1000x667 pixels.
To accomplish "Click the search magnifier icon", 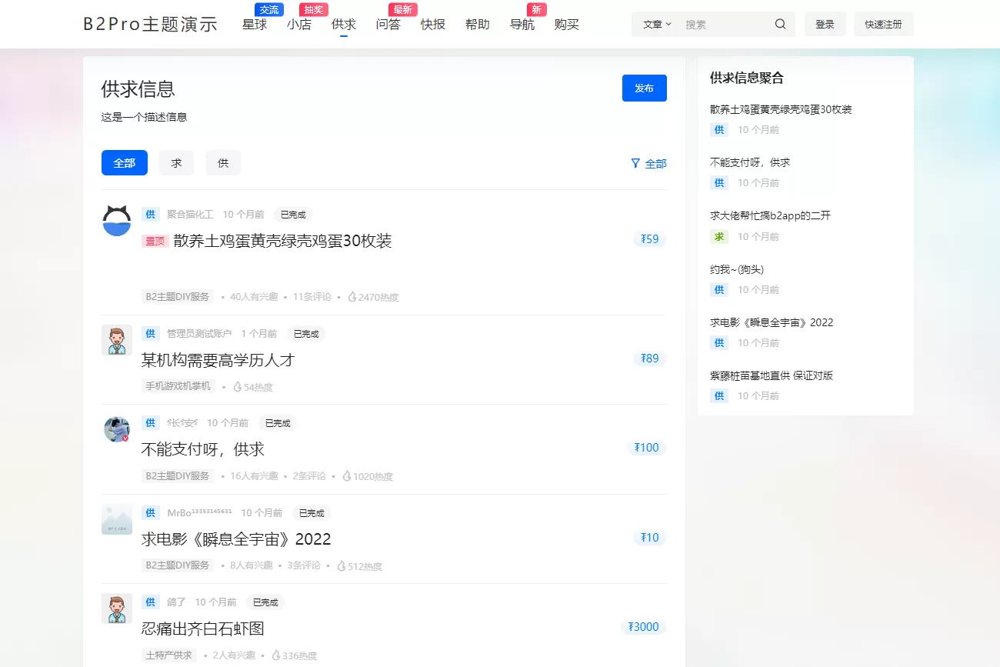I will (x=780, y=24).
